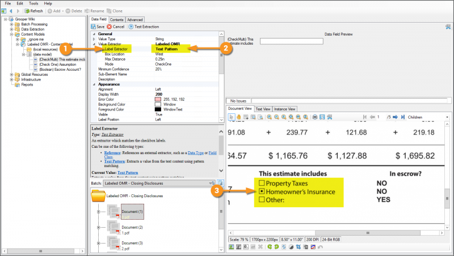454x256 pixels.
Task: Check the Property Taxes checkbox
Action: click(x=262, y=184)
